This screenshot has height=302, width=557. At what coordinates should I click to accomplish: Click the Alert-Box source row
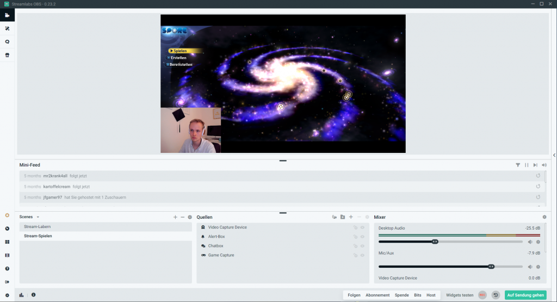283,237
